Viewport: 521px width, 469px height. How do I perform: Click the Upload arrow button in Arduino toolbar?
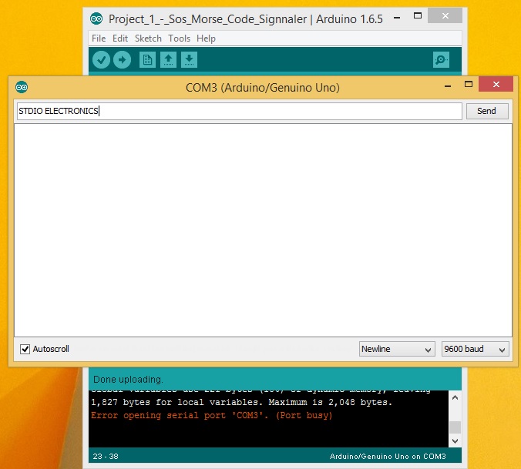(122, 60)
